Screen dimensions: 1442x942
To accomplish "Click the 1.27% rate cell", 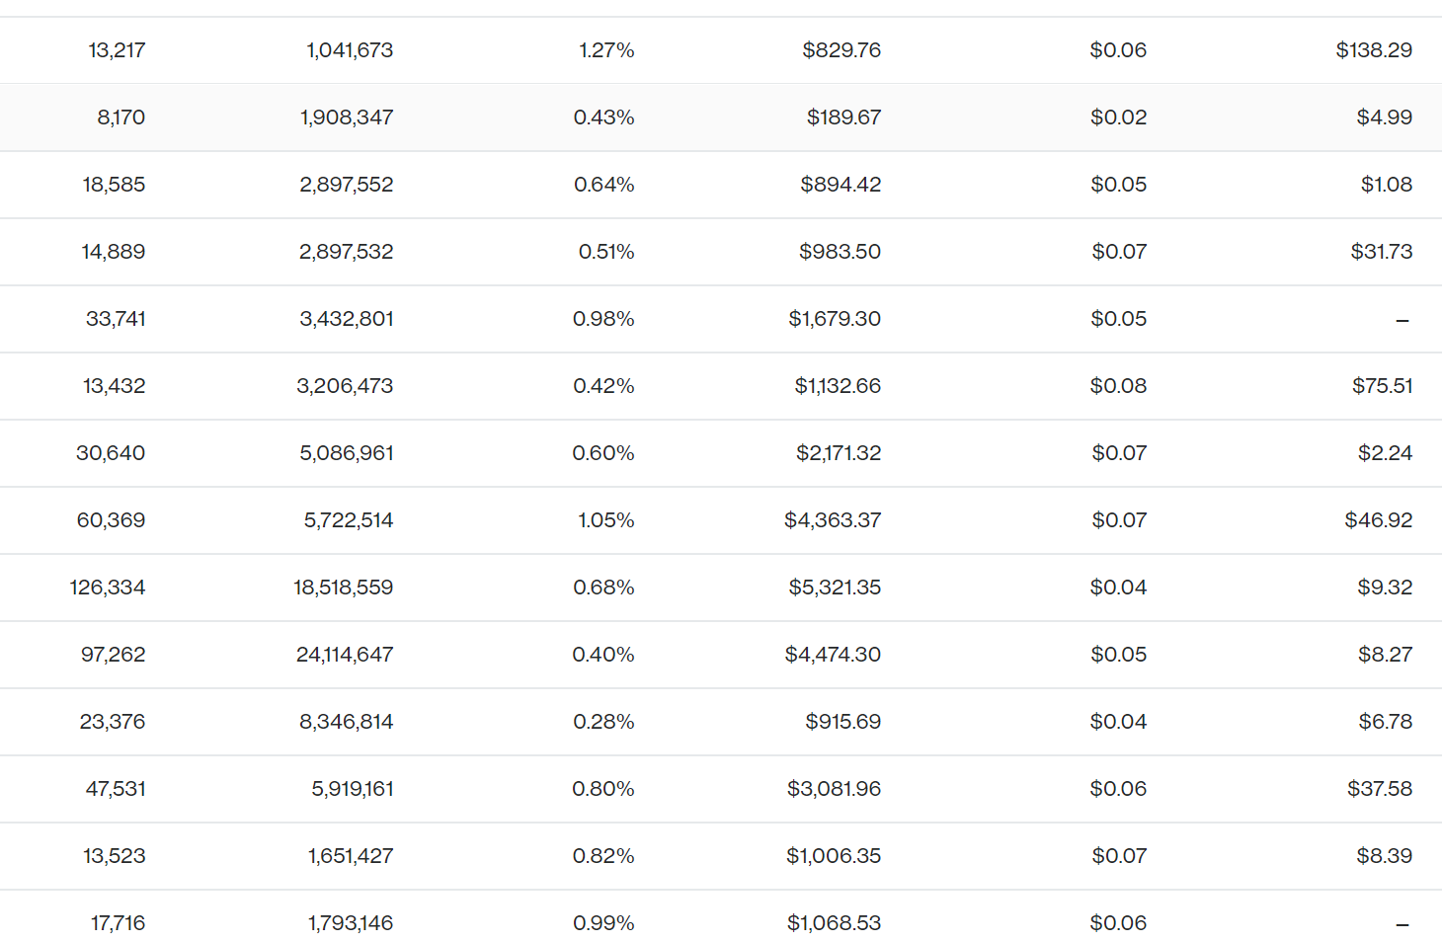I will pos(606,50).
